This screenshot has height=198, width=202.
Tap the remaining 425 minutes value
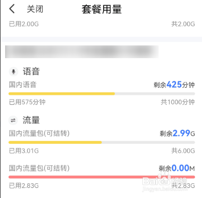174,85
